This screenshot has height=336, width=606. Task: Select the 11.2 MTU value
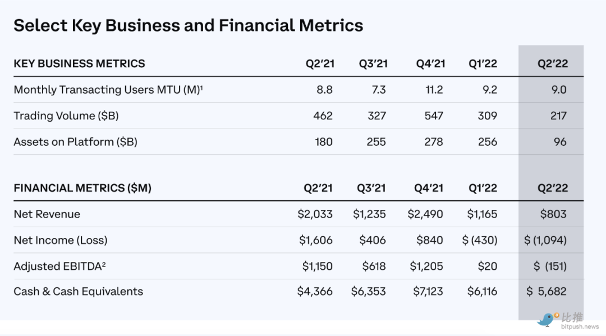click(x=434, y=90)
